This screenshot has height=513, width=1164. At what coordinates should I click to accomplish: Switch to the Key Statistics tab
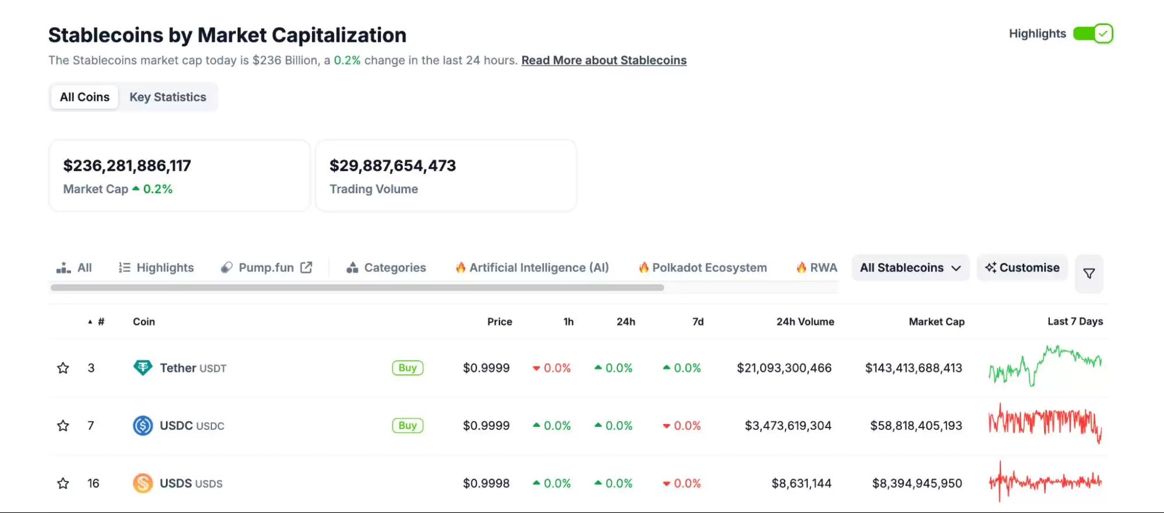(168, 97)
